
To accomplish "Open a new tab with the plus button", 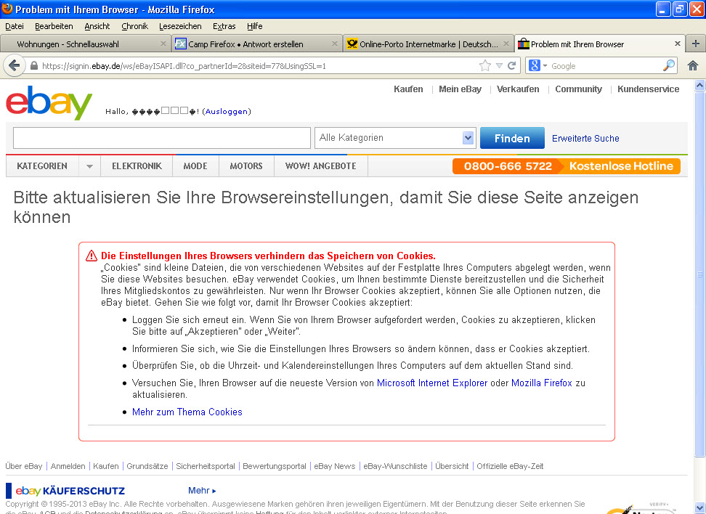I will pos(696,44).
